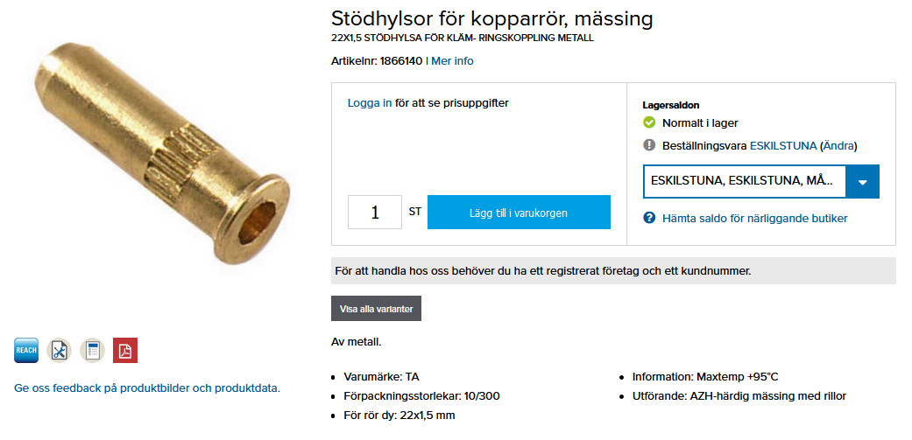Click the help icon beside Hämta saldo

click(650, 218)
